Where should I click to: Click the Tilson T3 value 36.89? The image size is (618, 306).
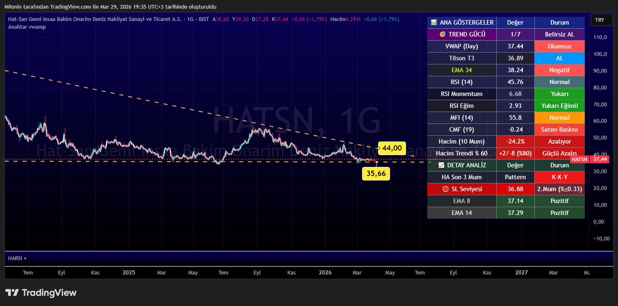coord(515,58)
